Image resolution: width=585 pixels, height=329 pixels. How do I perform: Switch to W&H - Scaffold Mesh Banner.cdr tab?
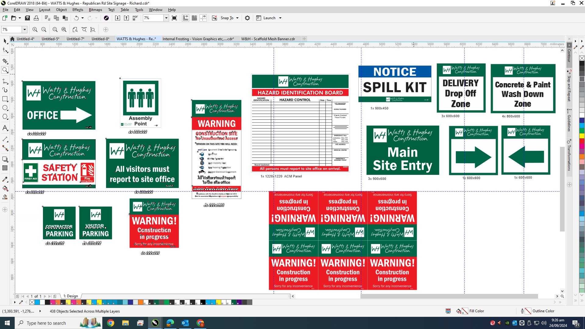[x=268, y=39]
